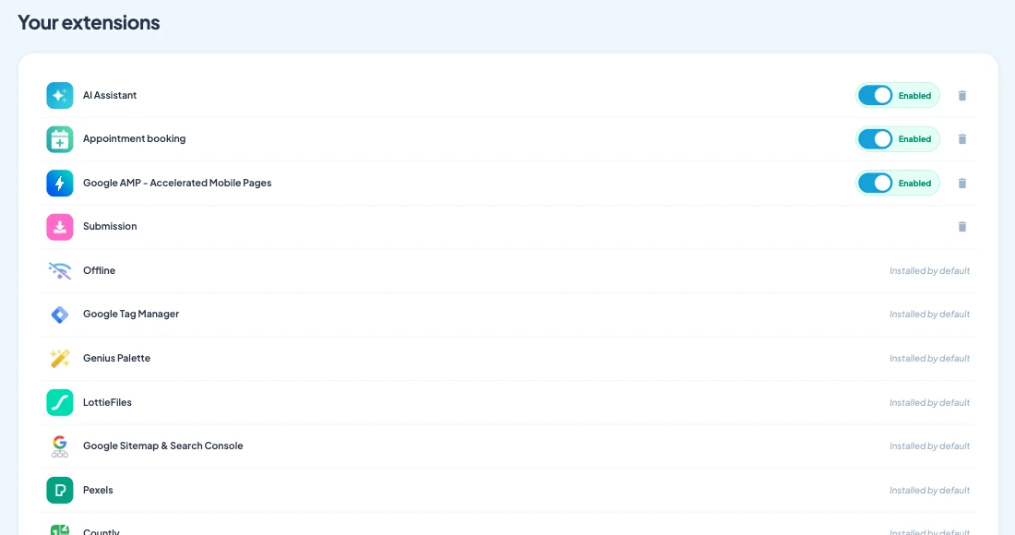
Task: Click the pink Submission extension icon
Action: [60, 227]
